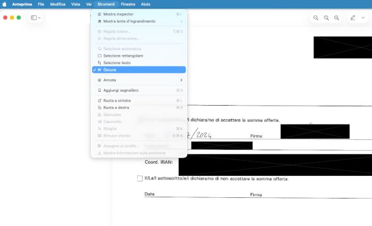Choose Mostra lente d'ingrandimento
372x226 pixels.
pyautogui.click(x=139, y=21)
